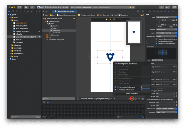Select the LaunchScreen.storyboard editor tab

click(64, 11)
